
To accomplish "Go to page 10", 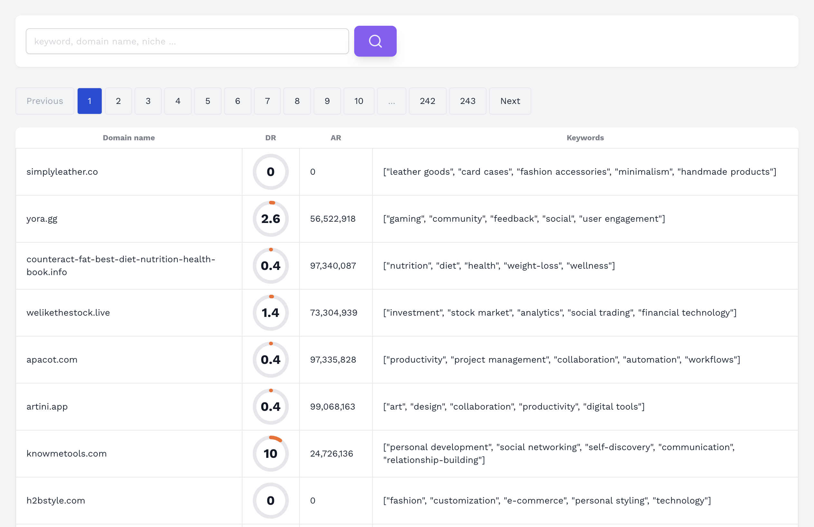I will (x=359, y=101).
